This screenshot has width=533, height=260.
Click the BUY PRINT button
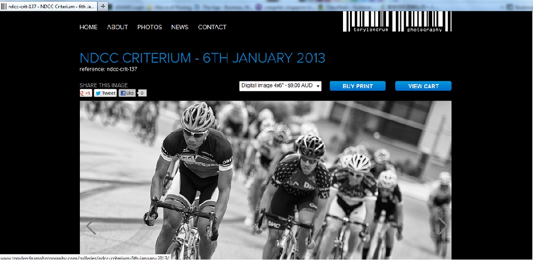[358, 86]
